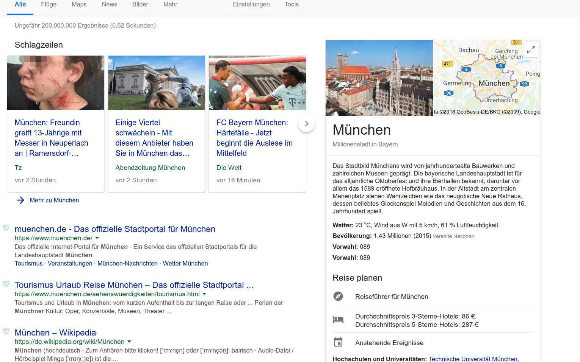
Task: Click the Reise planen heading
Action: point(357,278)
